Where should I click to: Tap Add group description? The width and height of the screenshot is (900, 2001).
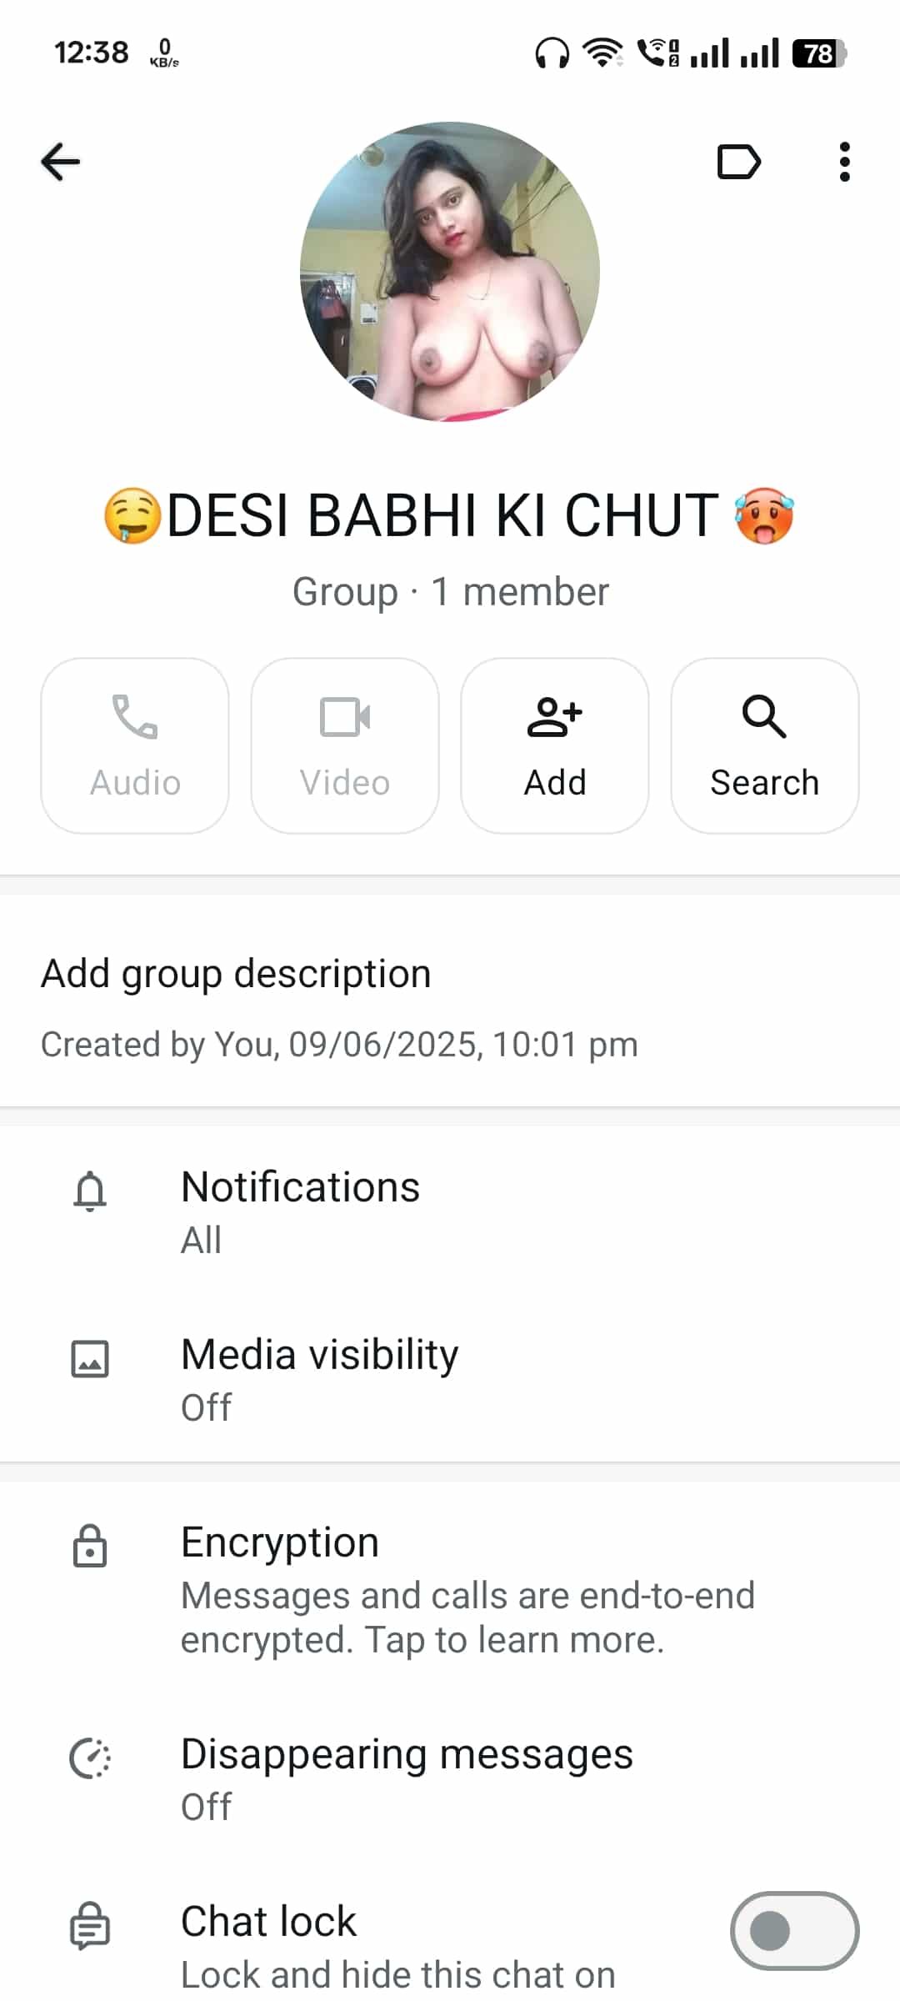[236, 974]
